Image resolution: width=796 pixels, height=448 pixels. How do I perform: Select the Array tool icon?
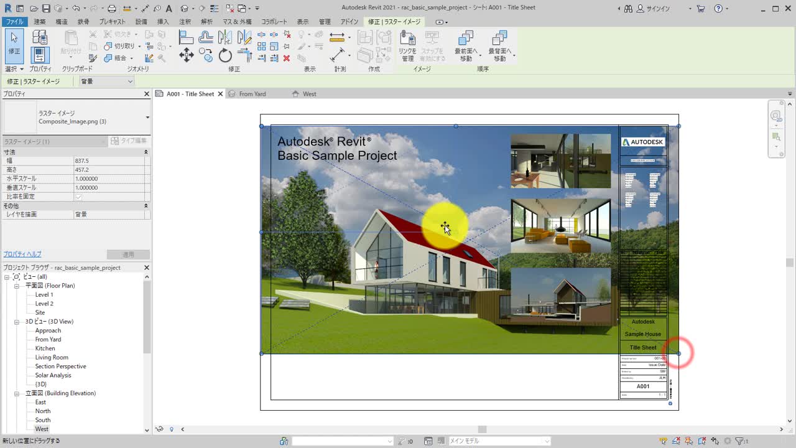point(262,46)
